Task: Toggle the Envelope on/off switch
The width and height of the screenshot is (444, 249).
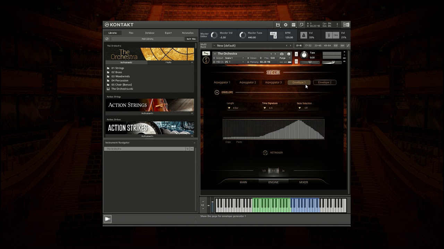Action: pyautogui.click(x=217, y=92)
